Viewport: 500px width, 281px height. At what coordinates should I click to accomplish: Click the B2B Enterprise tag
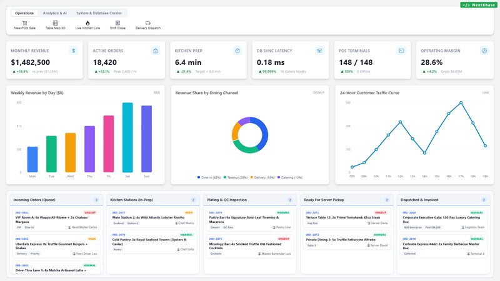point(412,227)
